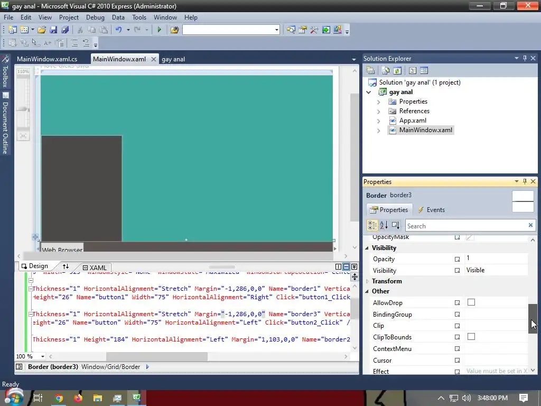This screenshot has width=541, height=406.
Task: Collapse the Other property category
Action: (367, 291)
